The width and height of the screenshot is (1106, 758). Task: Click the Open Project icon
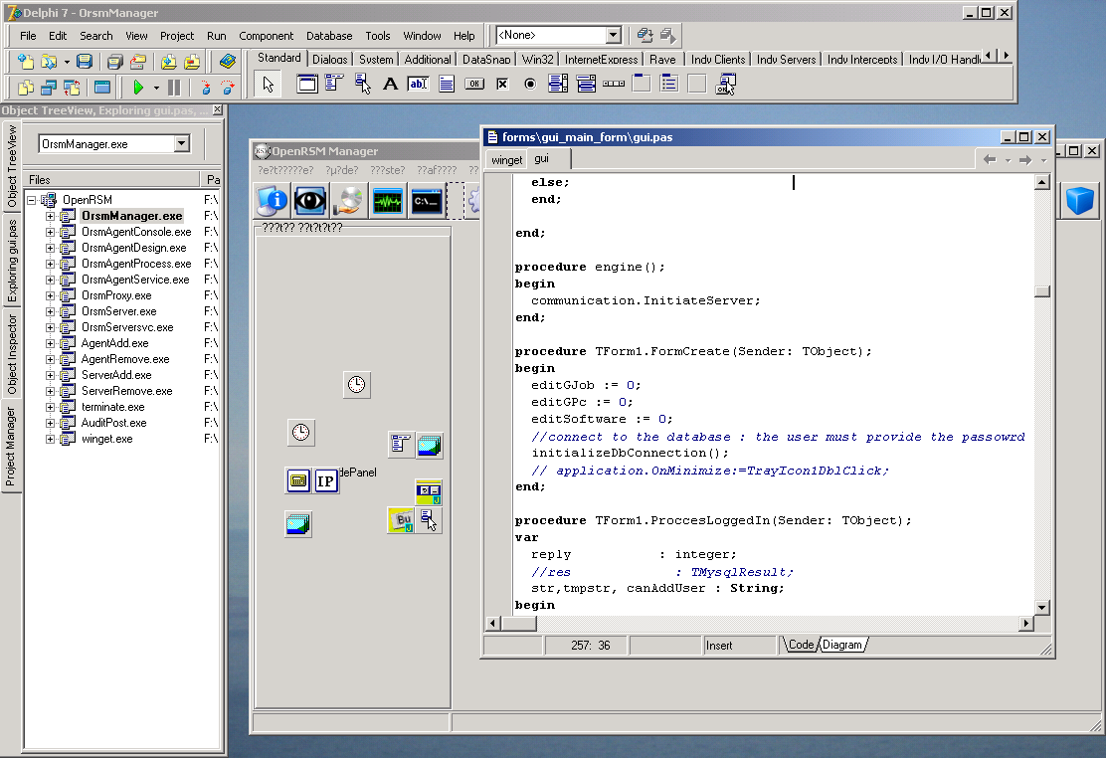[137, 62]
